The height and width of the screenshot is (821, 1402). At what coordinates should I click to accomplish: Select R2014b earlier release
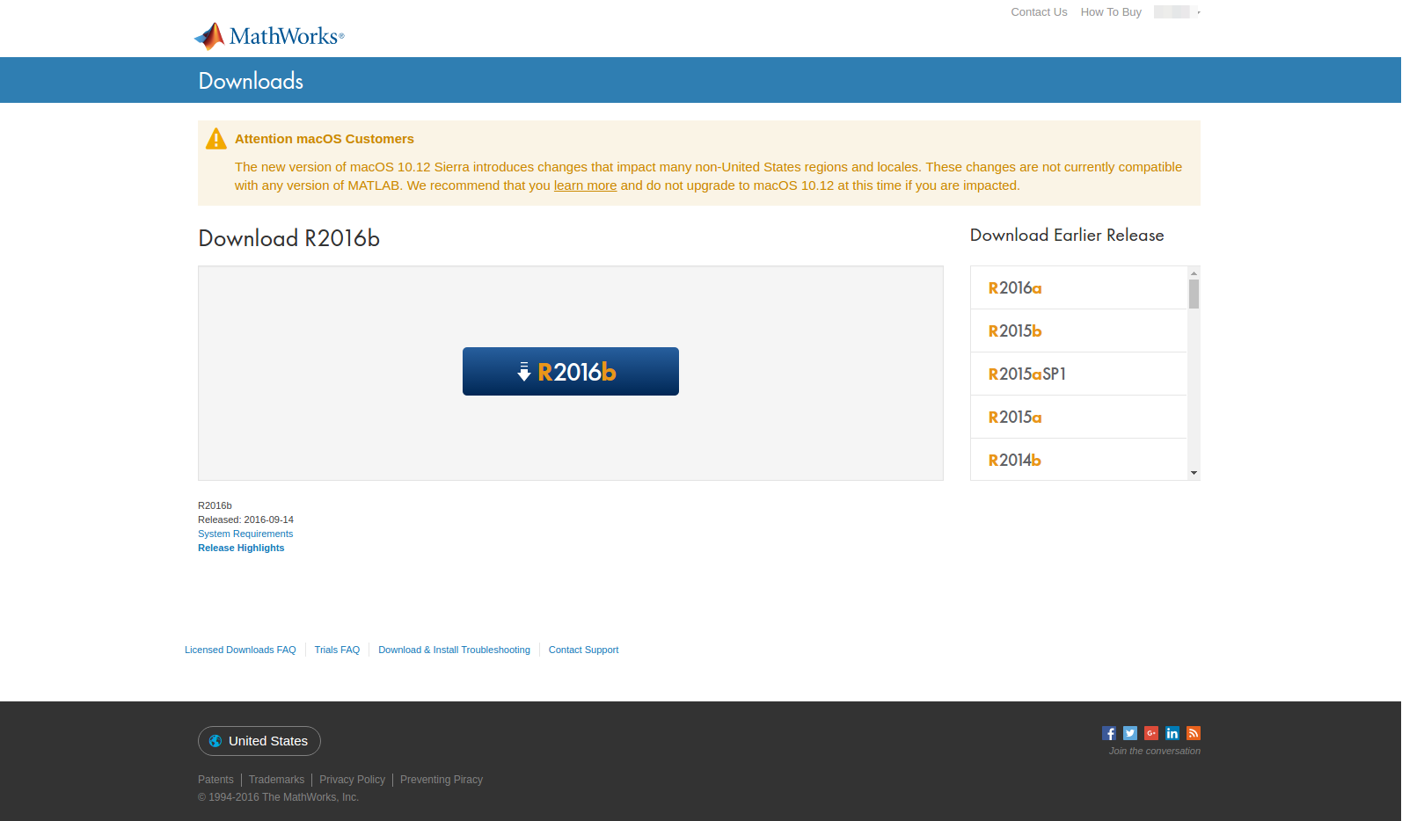coord(1079,460)
